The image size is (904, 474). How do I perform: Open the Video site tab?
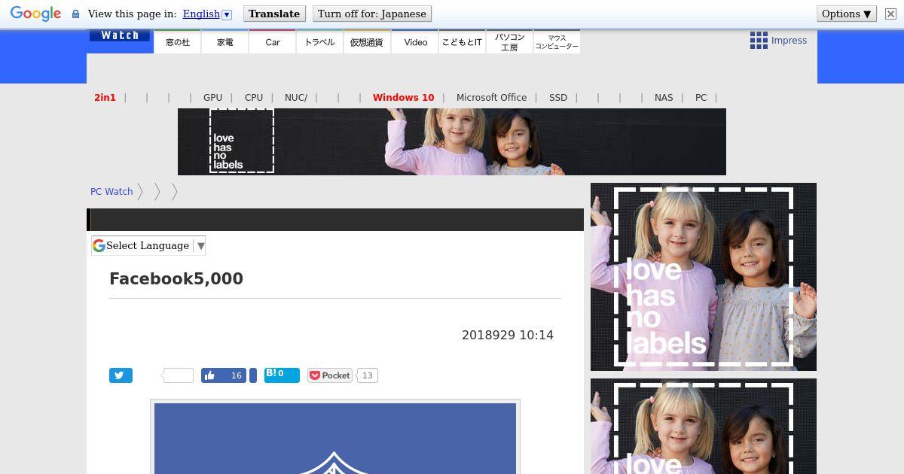415,42
